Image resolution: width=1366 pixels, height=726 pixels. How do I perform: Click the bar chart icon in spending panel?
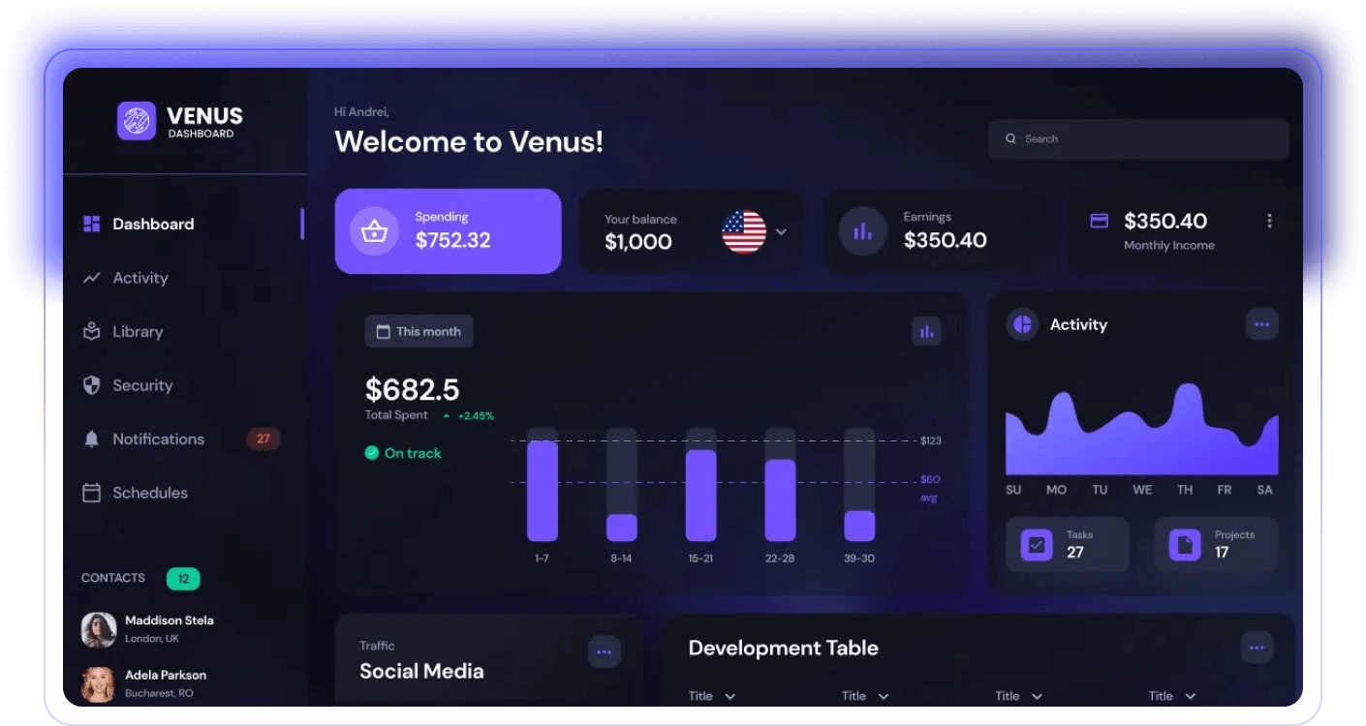tap(926, 332)
